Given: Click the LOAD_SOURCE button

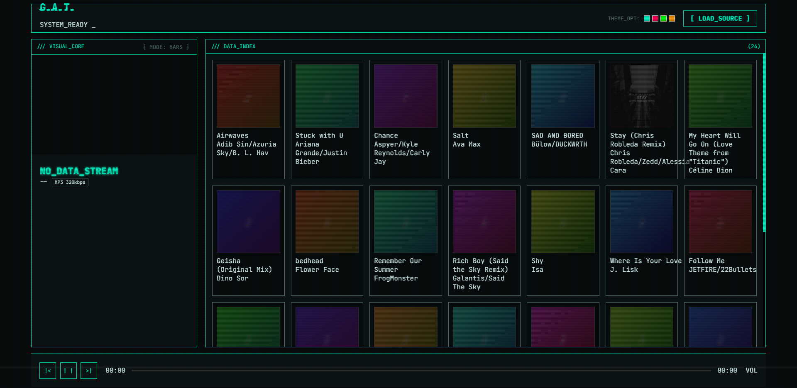Looking at the screenshot, I should click(720, 19).
